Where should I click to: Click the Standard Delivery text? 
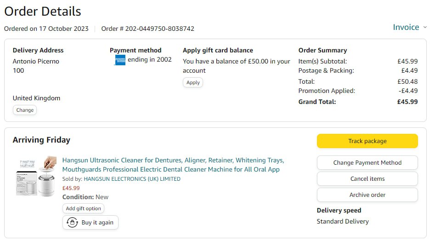pos(343,221)
